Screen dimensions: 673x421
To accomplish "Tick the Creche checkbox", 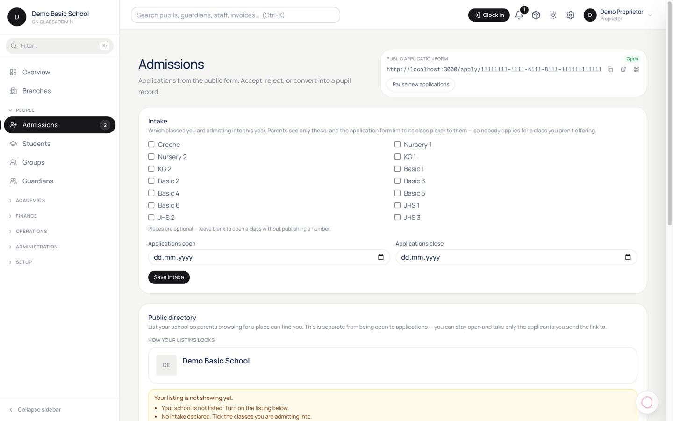I will [151, 145].
